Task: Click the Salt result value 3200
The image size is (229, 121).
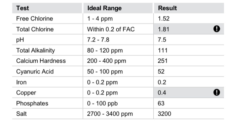Action: coord(164,114)
